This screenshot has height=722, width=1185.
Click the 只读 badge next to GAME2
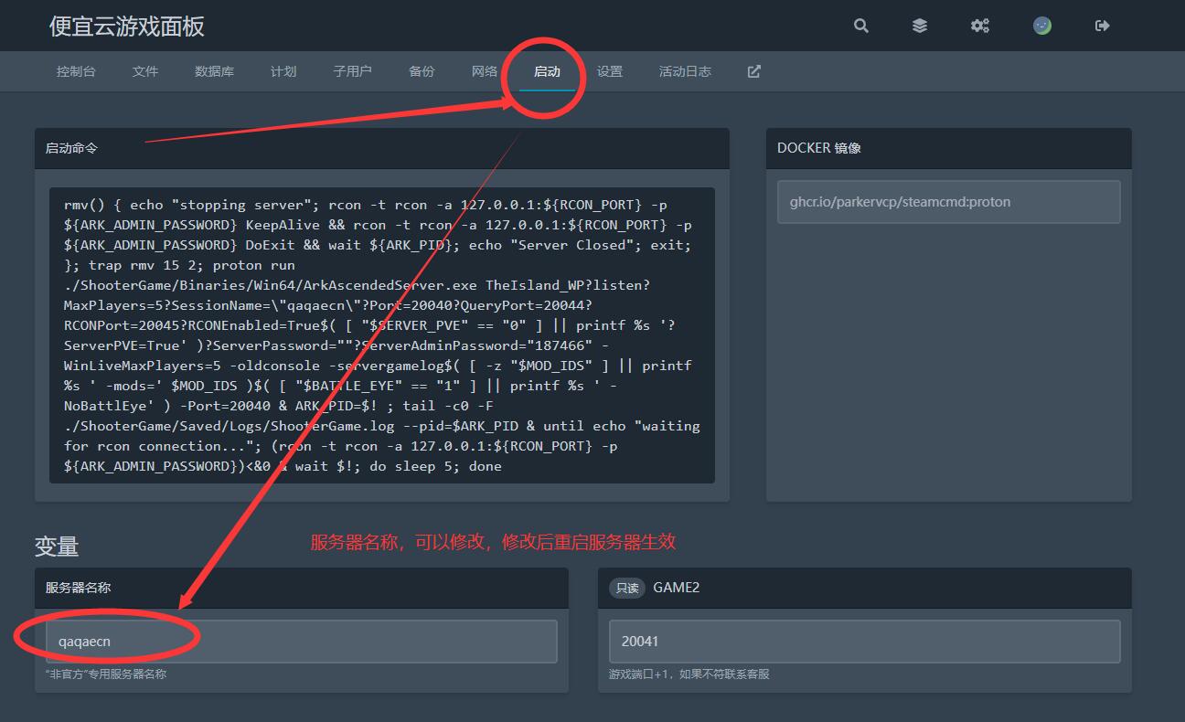(627, 588)
